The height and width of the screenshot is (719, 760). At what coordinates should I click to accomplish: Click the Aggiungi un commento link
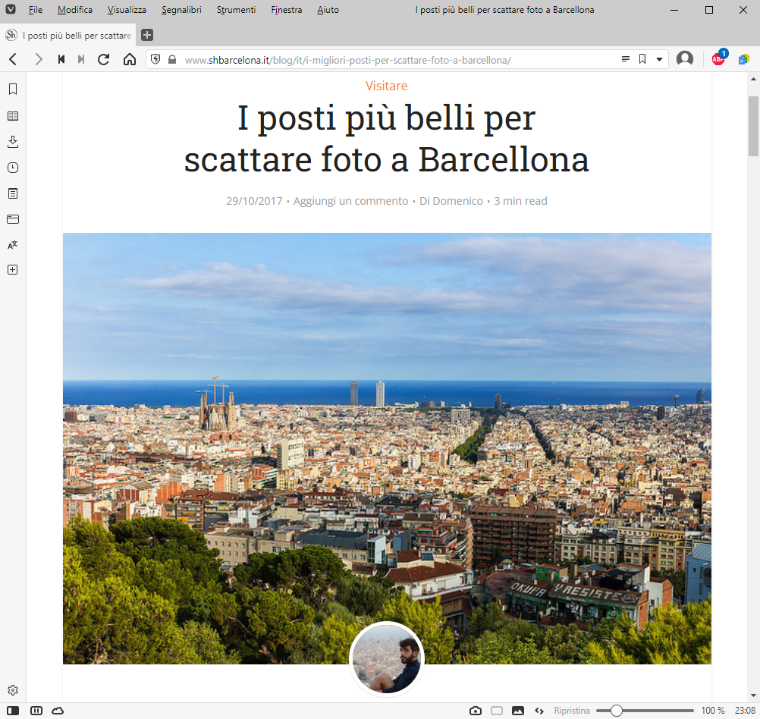click(x=351, y=201)
